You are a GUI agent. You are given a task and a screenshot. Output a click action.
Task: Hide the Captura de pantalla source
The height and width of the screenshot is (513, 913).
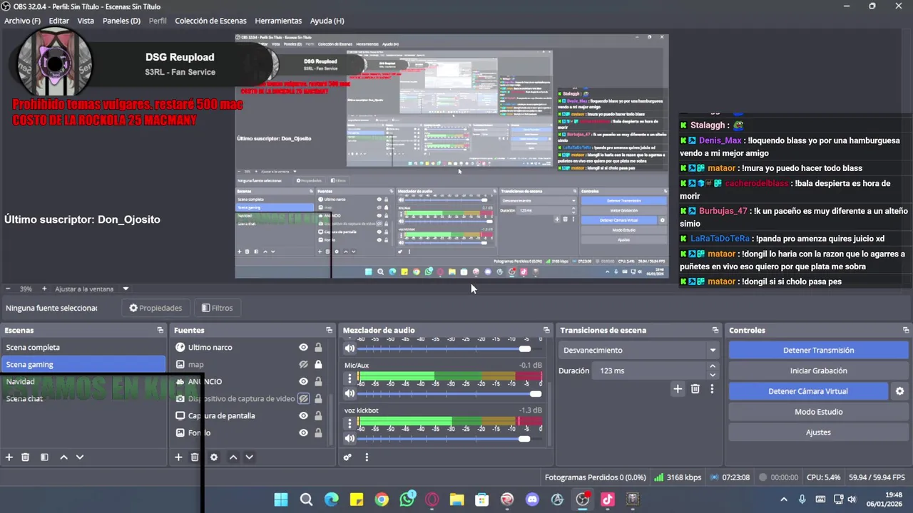coord(303,415)
